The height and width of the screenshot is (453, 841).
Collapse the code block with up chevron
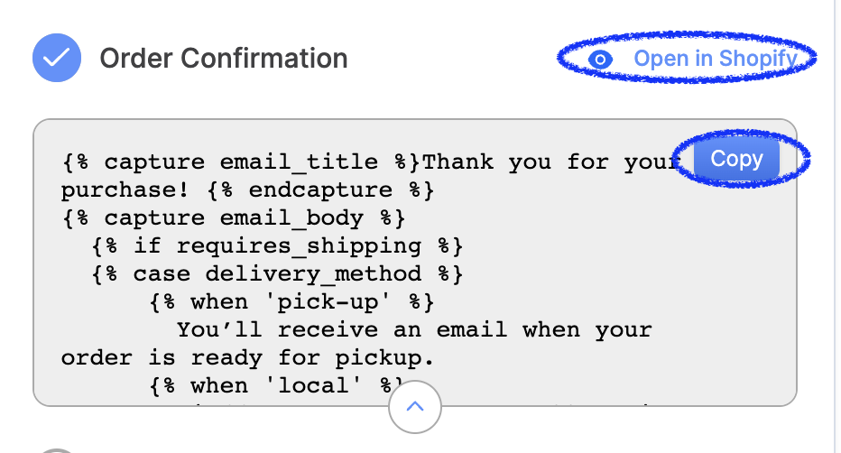415,407
